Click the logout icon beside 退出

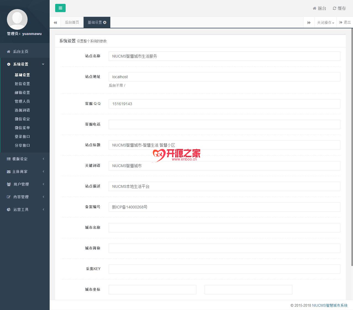point(341,23)
